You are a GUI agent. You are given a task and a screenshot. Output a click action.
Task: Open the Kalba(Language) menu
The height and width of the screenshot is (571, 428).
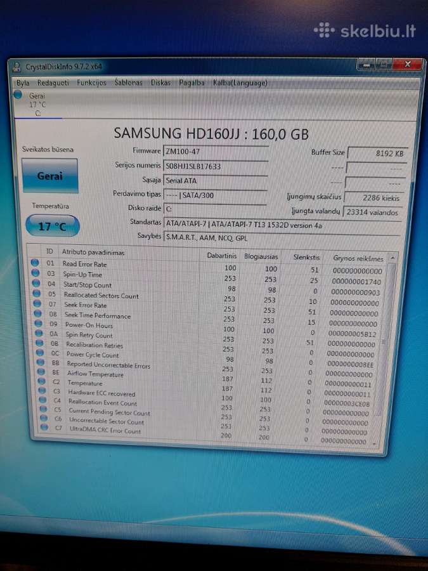(240, 83)
